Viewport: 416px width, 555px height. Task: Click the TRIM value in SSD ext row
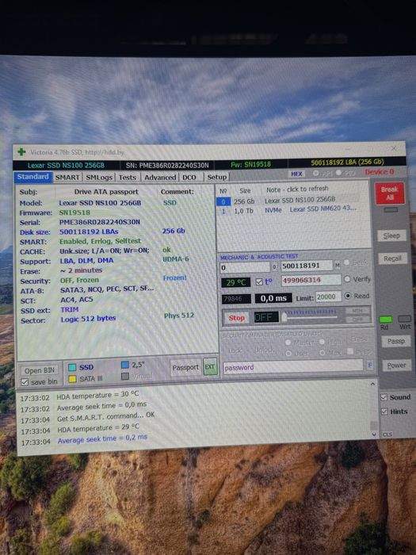70,310
